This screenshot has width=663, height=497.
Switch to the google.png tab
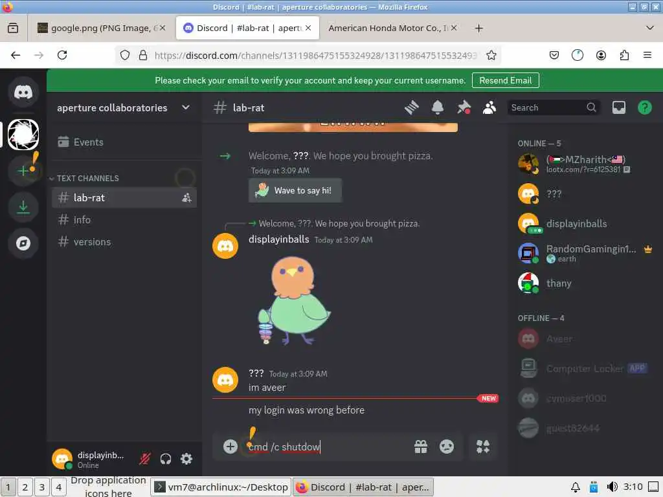pos(100,28)
